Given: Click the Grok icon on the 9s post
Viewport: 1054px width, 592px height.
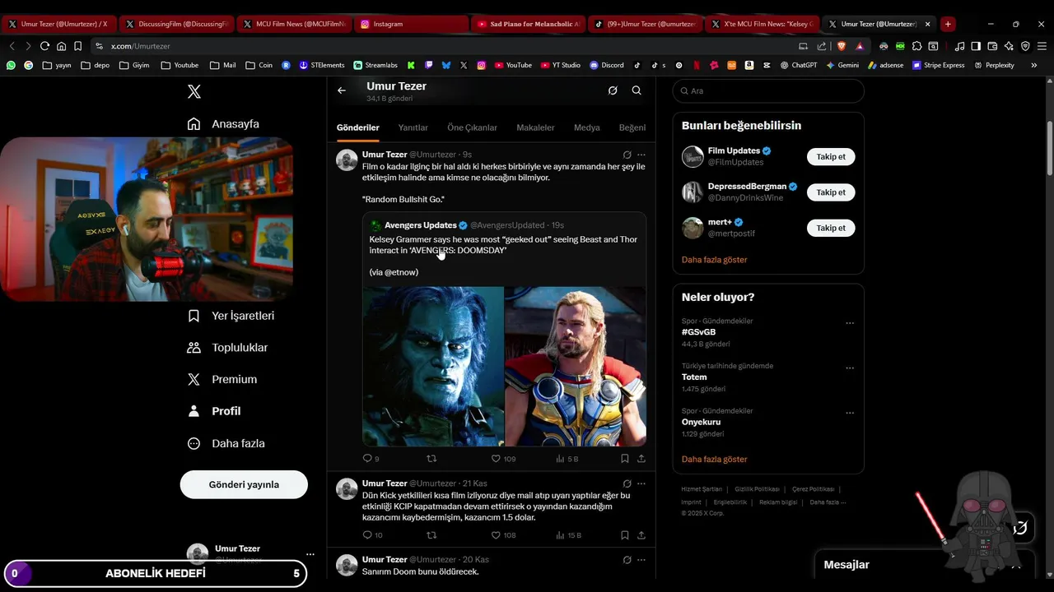Looking at the screenshot, I should [627, 155].
